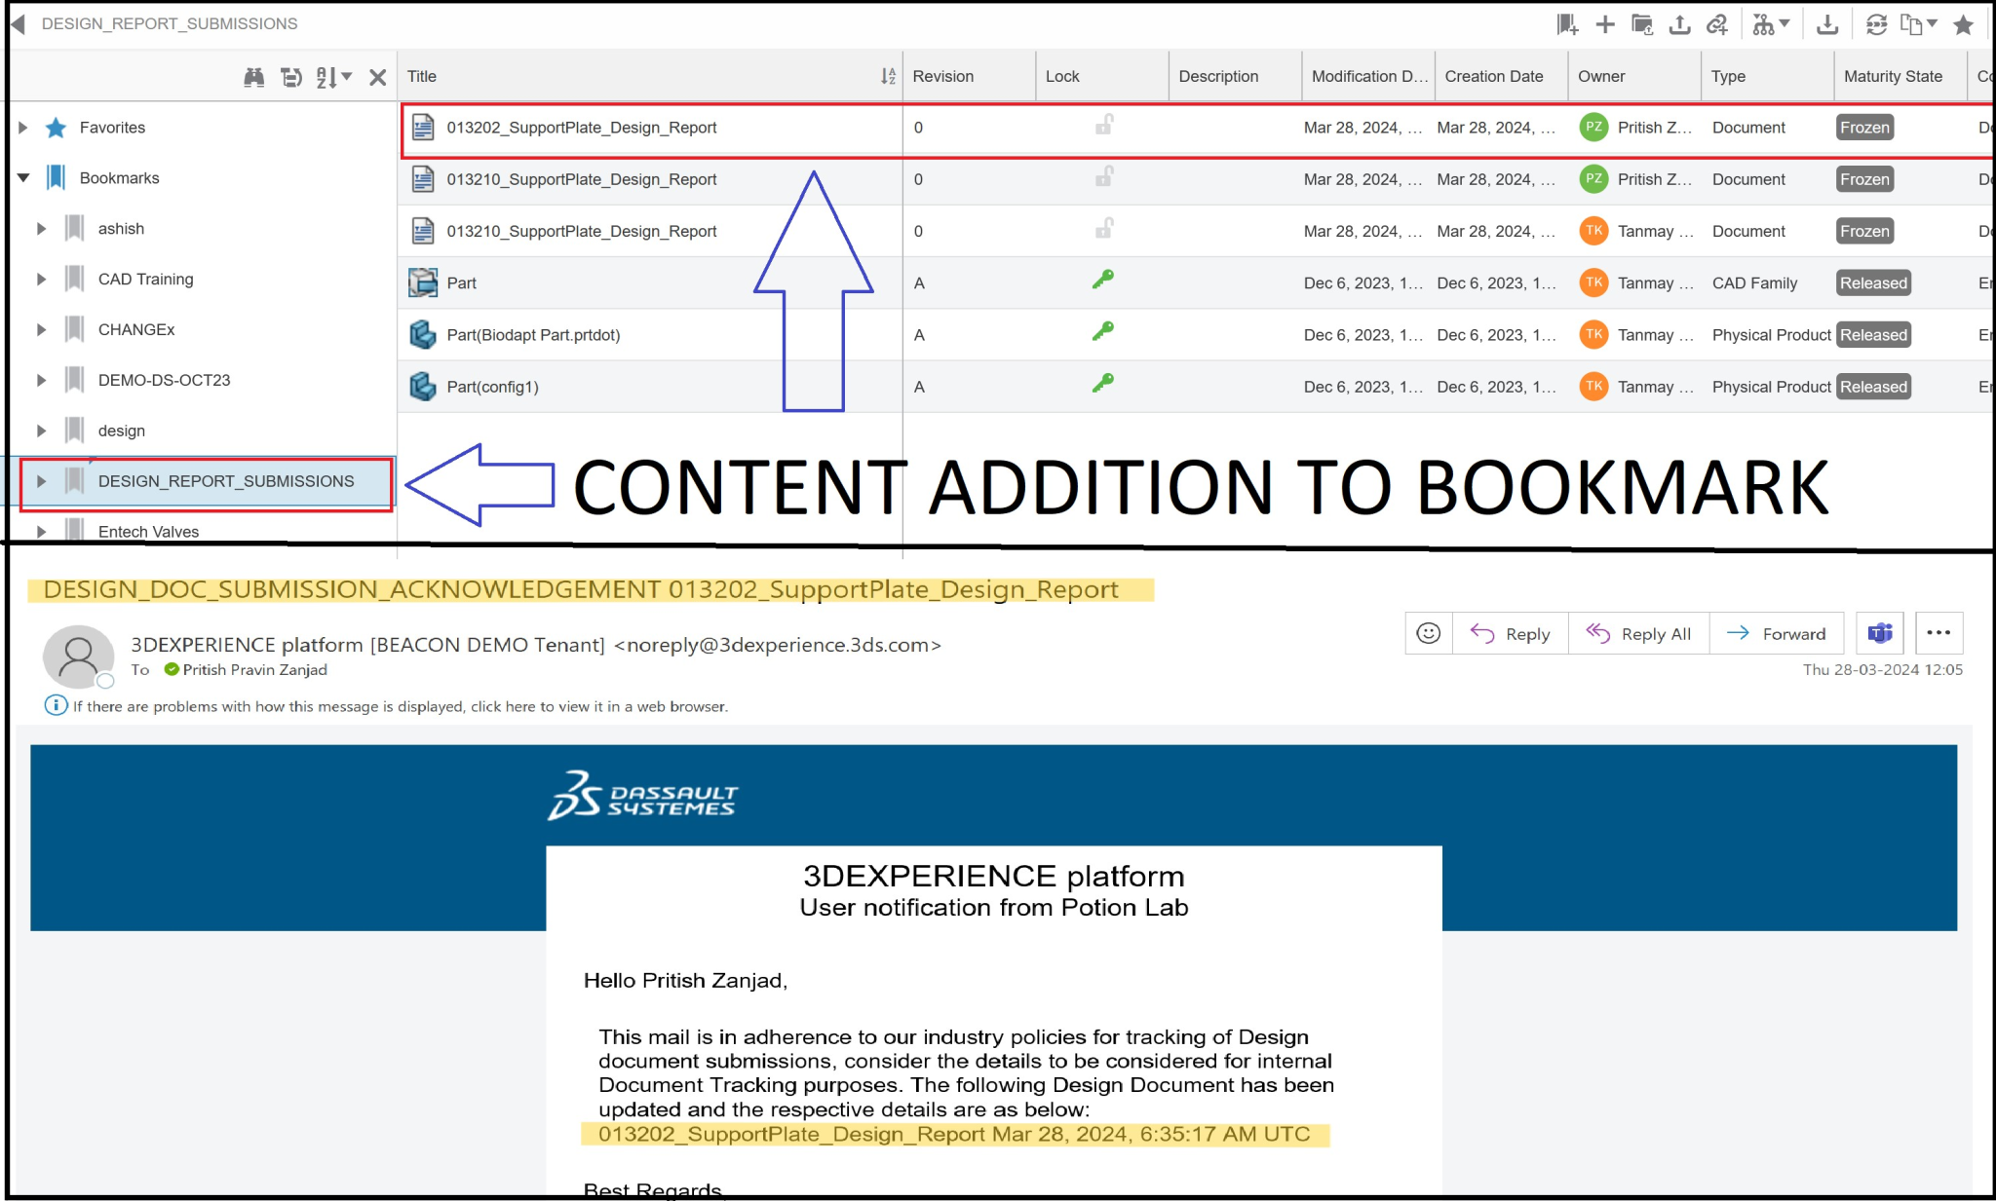Select the Entech Valves bookmark
This screenshot has height=1201, width=1996.
[x=148, y=532]
